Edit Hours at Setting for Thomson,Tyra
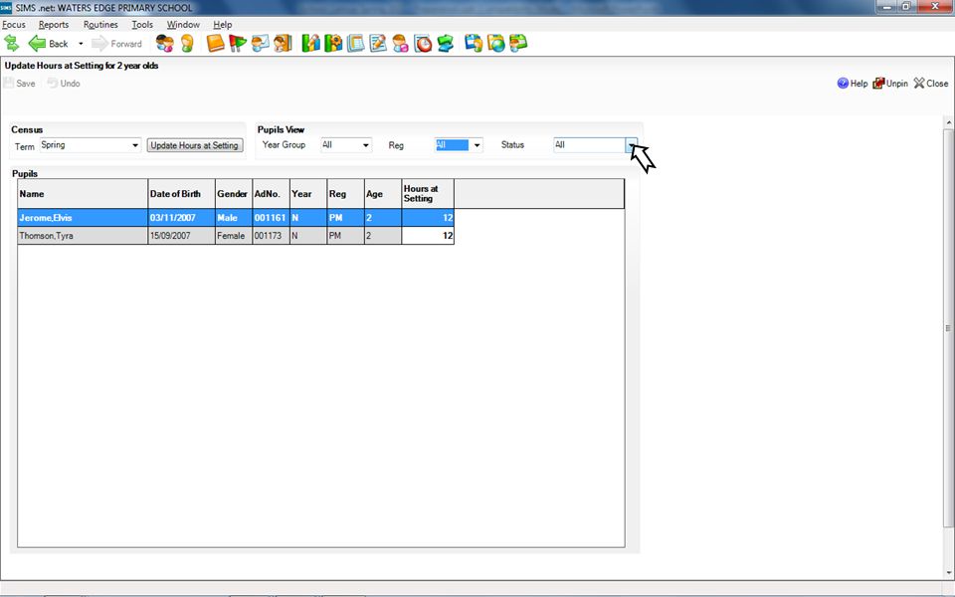This screenshot has width=955, height=597. tap(428, 235)
